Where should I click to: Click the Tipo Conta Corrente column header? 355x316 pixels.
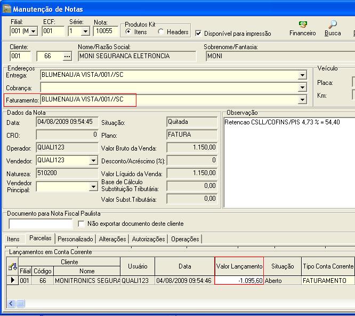click(328, 266)
